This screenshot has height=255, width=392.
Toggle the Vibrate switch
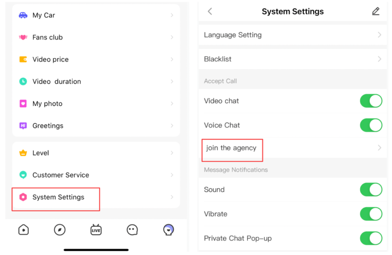(371, 214)
